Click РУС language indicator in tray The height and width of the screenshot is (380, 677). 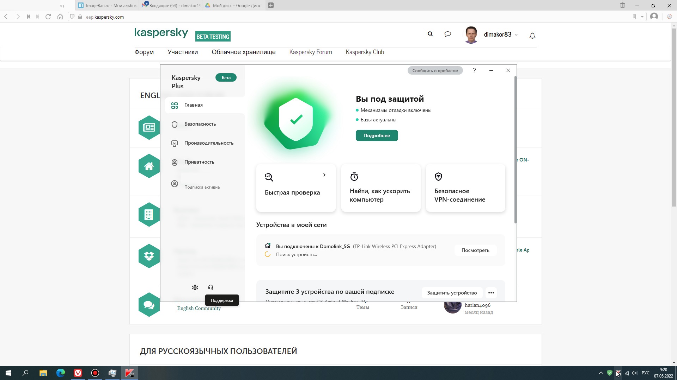[646, 373]
